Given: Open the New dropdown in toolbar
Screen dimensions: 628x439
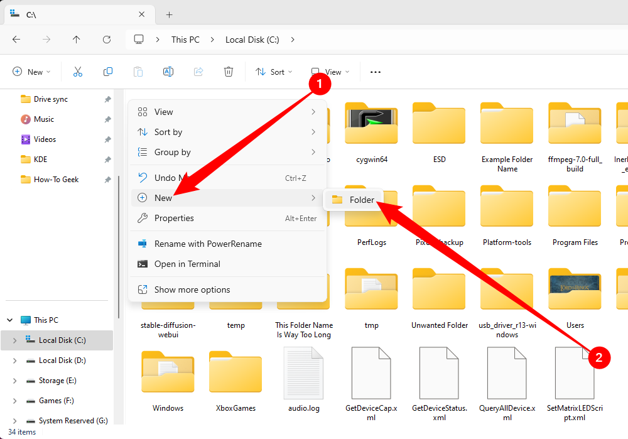Looking at the screenshot, I should (31, 72).
